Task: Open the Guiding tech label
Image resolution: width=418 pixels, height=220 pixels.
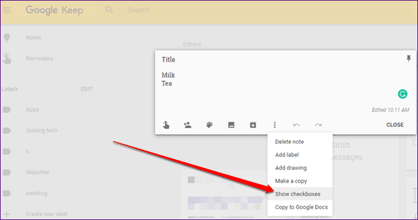Action: (42, 131)
